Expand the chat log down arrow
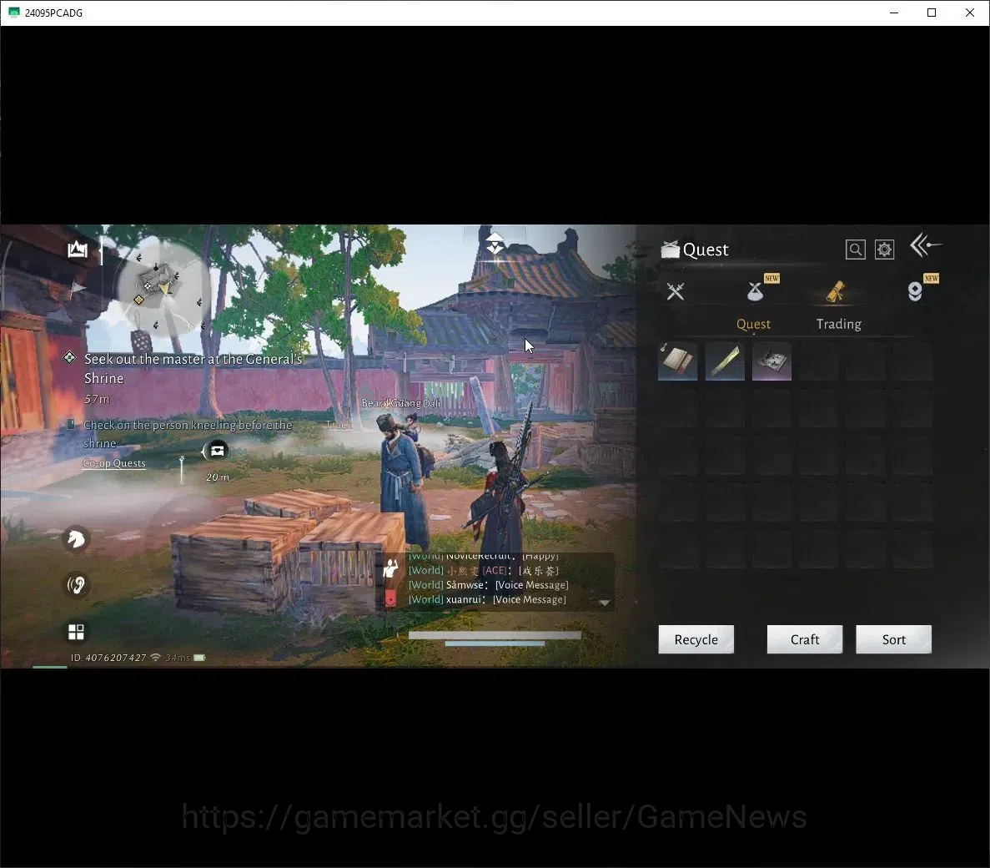Image resolution: width=990 pixels, height=868 pixels. click(x=604, y=603)
